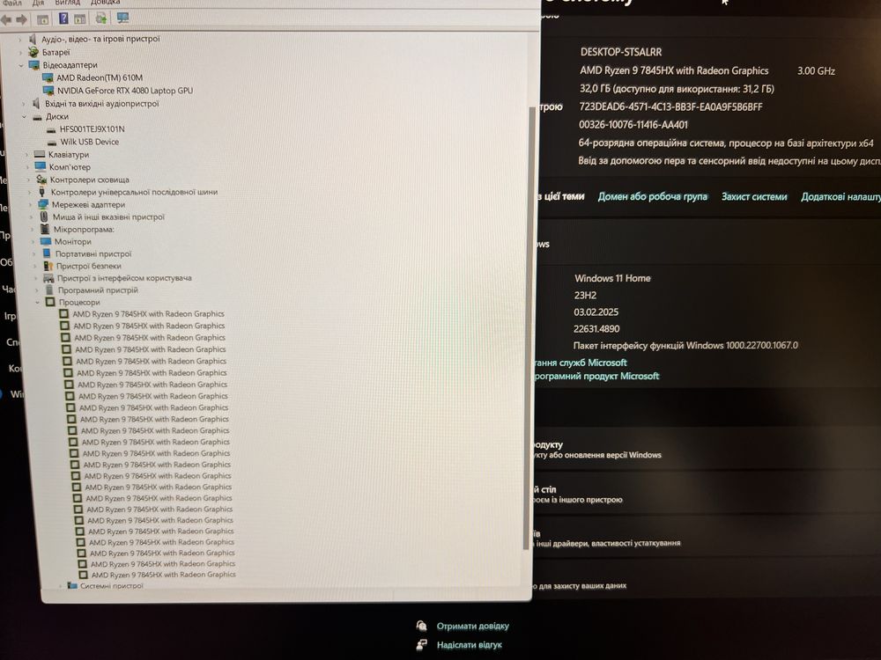
Task: Click the Отримати довідку link
Action: 472,626
